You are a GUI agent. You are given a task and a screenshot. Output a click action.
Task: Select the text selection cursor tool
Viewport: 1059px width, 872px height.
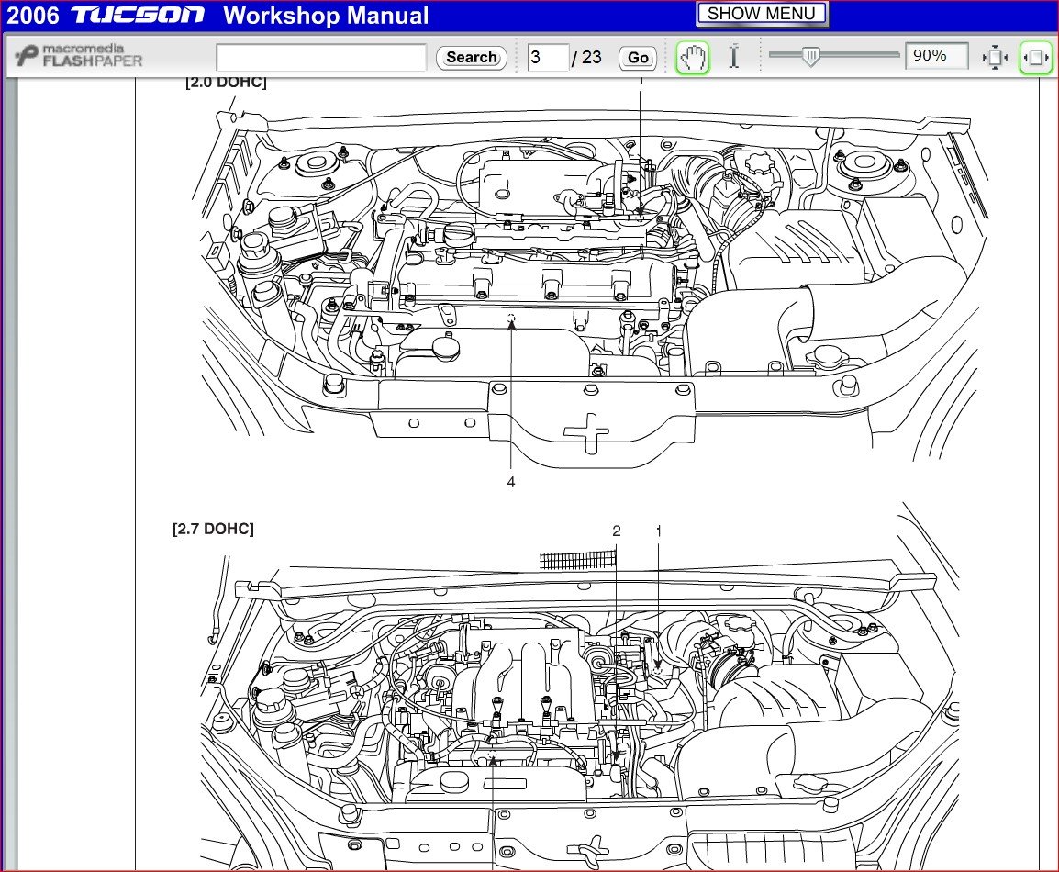pyautogui.click(x=734, y=57)
